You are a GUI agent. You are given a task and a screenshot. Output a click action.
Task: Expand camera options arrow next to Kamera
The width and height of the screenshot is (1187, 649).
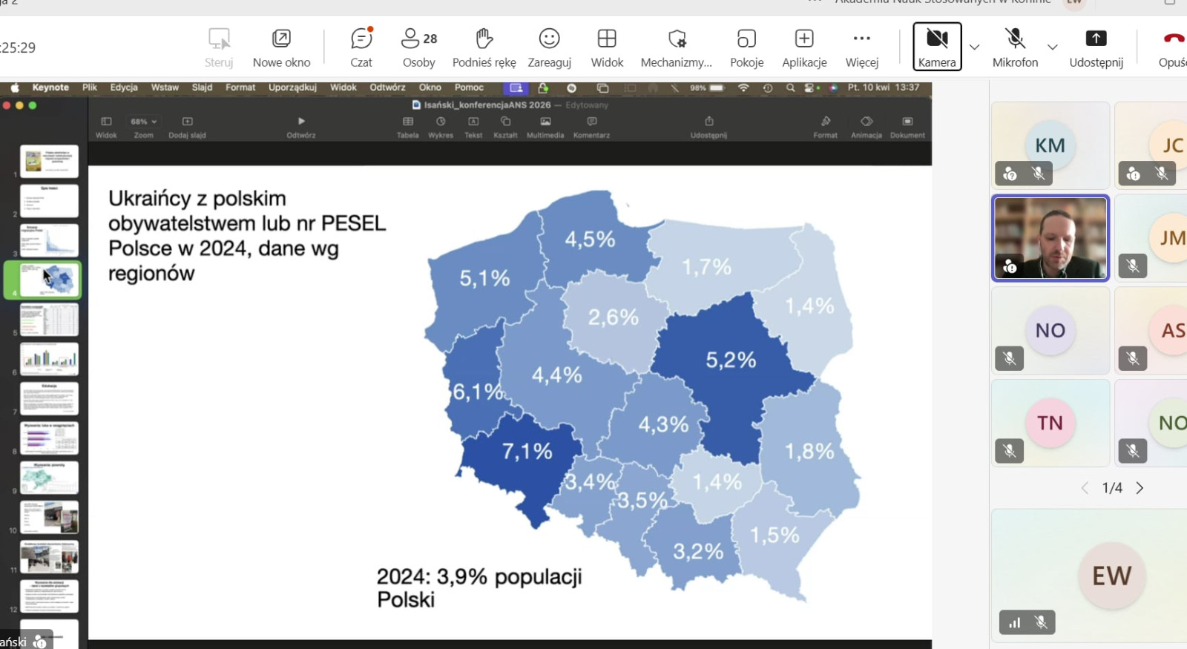pos(975,47)
